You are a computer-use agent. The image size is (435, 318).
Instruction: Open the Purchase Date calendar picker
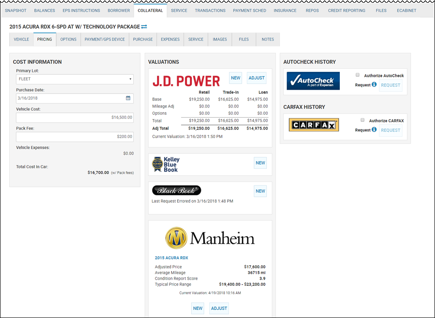pos(128,98)
